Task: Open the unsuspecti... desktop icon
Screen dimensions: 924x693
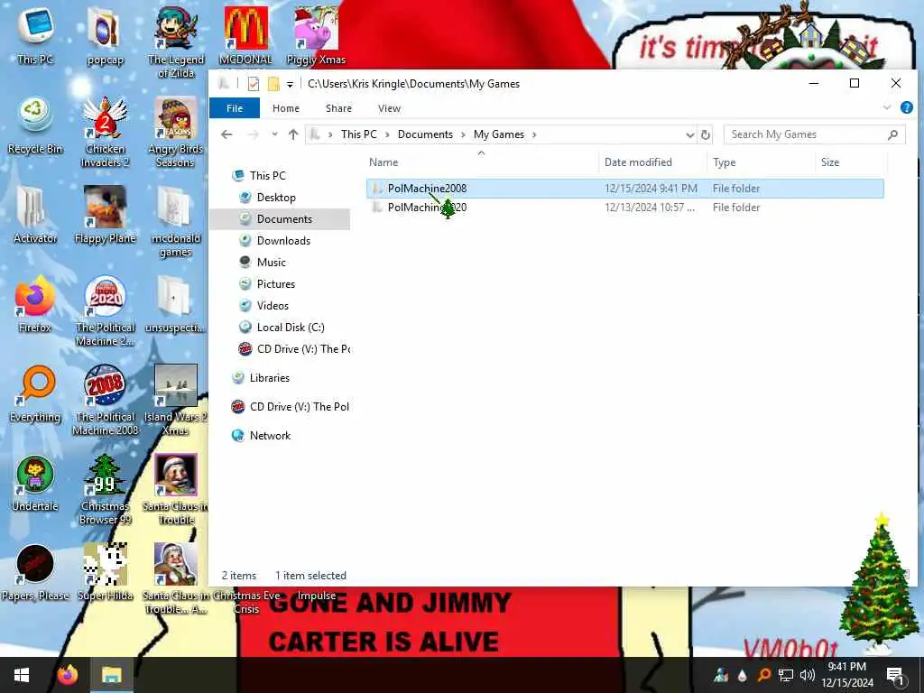Action: pyautogui.click(x=174, y=304)
